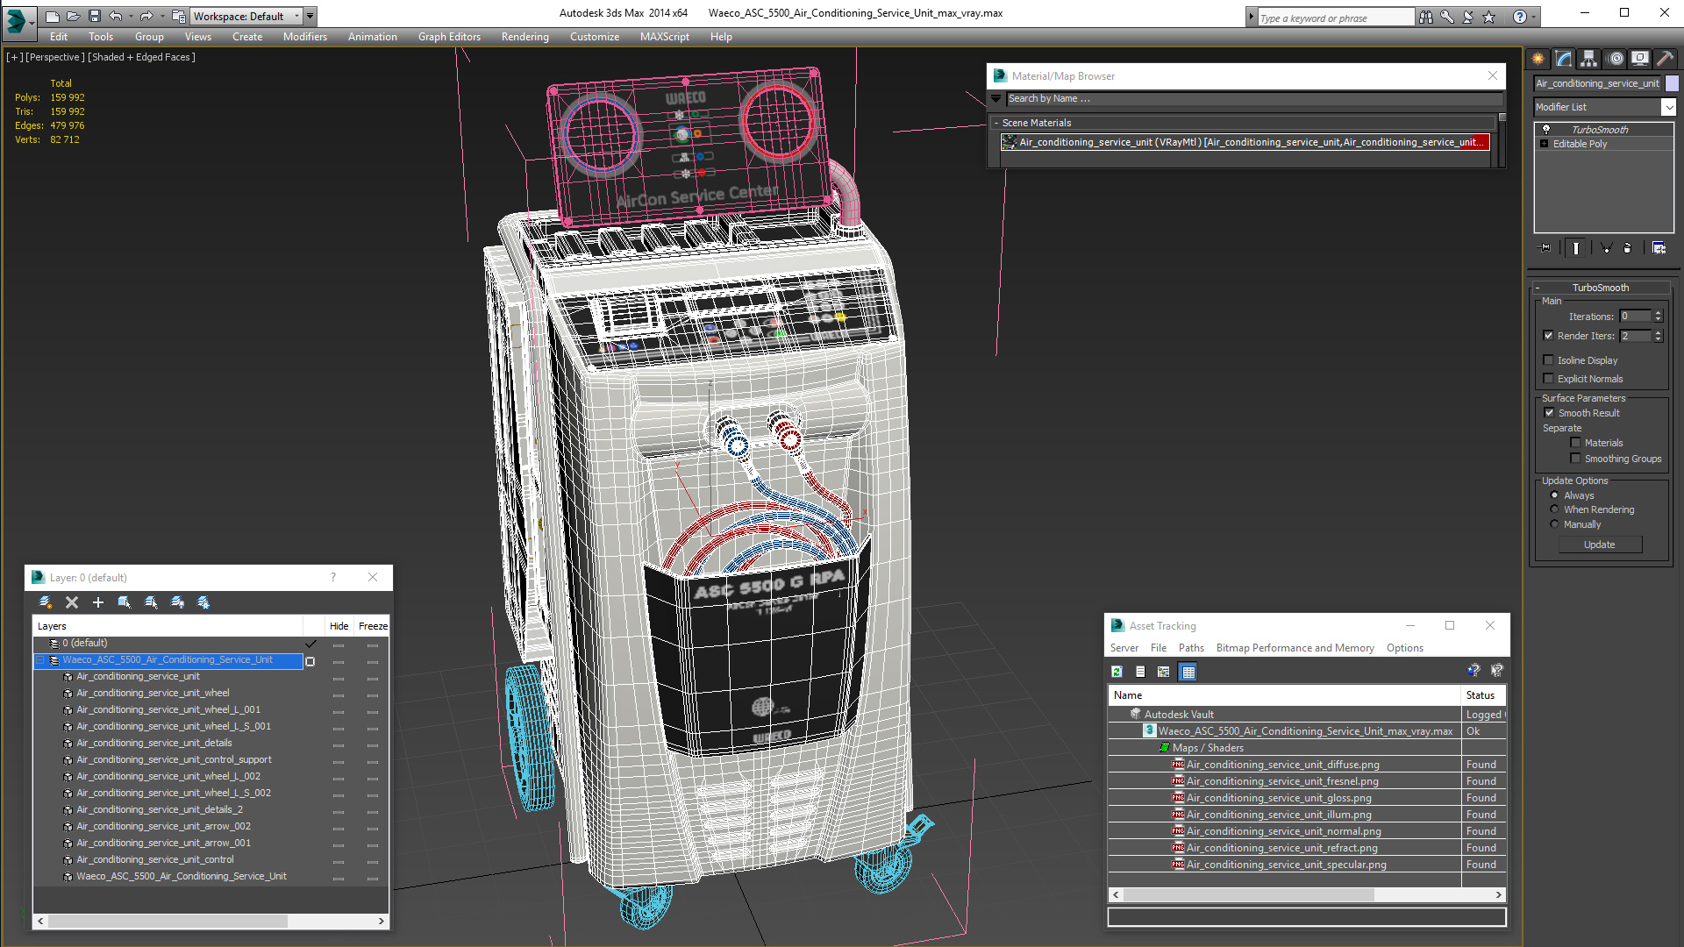This screenshot has width=1684, height=947.
Task: Open Material/Map Browser options arrow
Action: point(996,99)
